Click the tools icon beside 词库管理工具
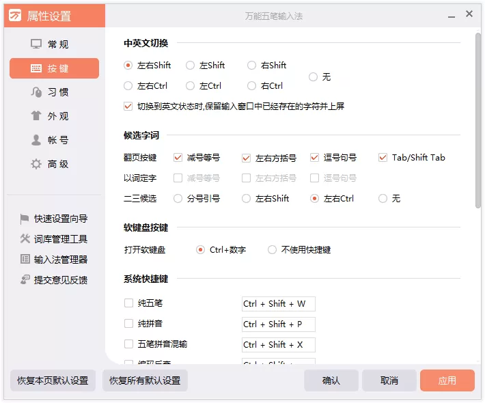 coord(25,239)
